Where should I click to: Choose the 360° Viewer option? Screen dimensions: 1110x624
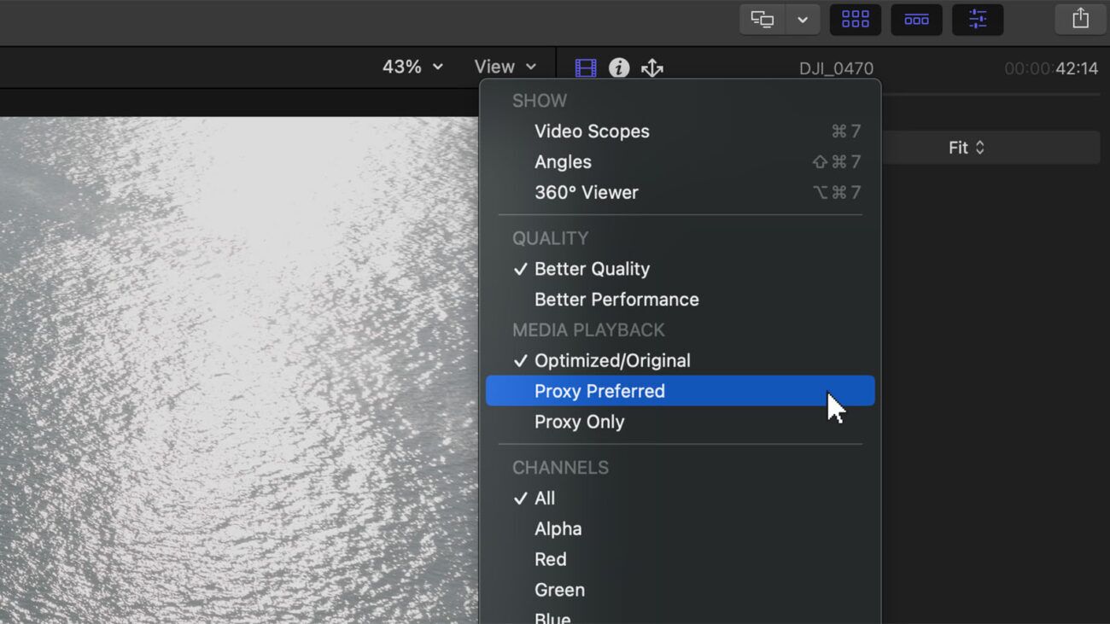[x=586, y=192]
